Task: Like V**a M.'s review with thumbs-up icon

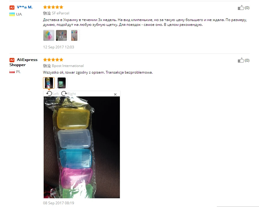Action: coord(241,8)
